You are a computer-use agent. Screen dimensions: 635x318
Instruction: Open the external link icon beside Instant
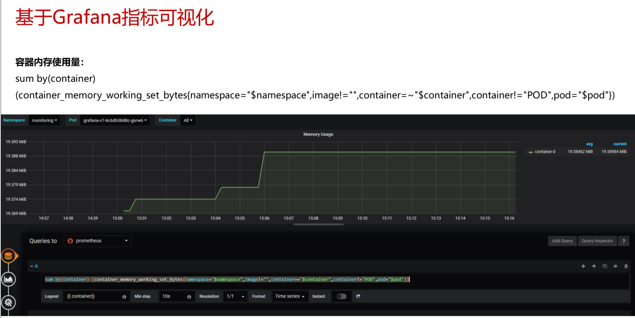[x=358, y=296]
